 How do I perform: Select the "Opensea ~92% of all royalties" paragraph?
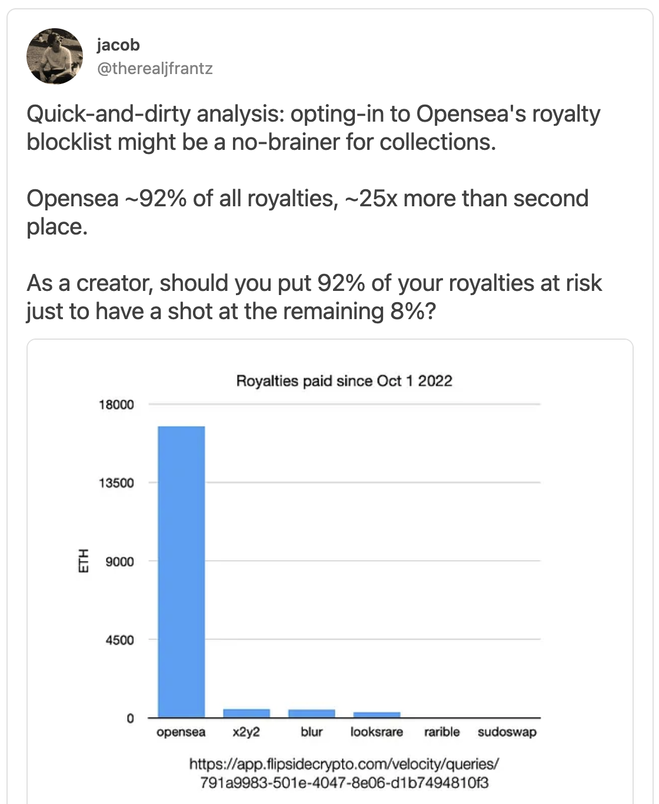tap(307, 212)
